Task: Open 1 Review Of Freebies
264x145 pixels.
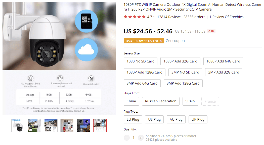Action: pyautogui.click(x=227, y=17)
